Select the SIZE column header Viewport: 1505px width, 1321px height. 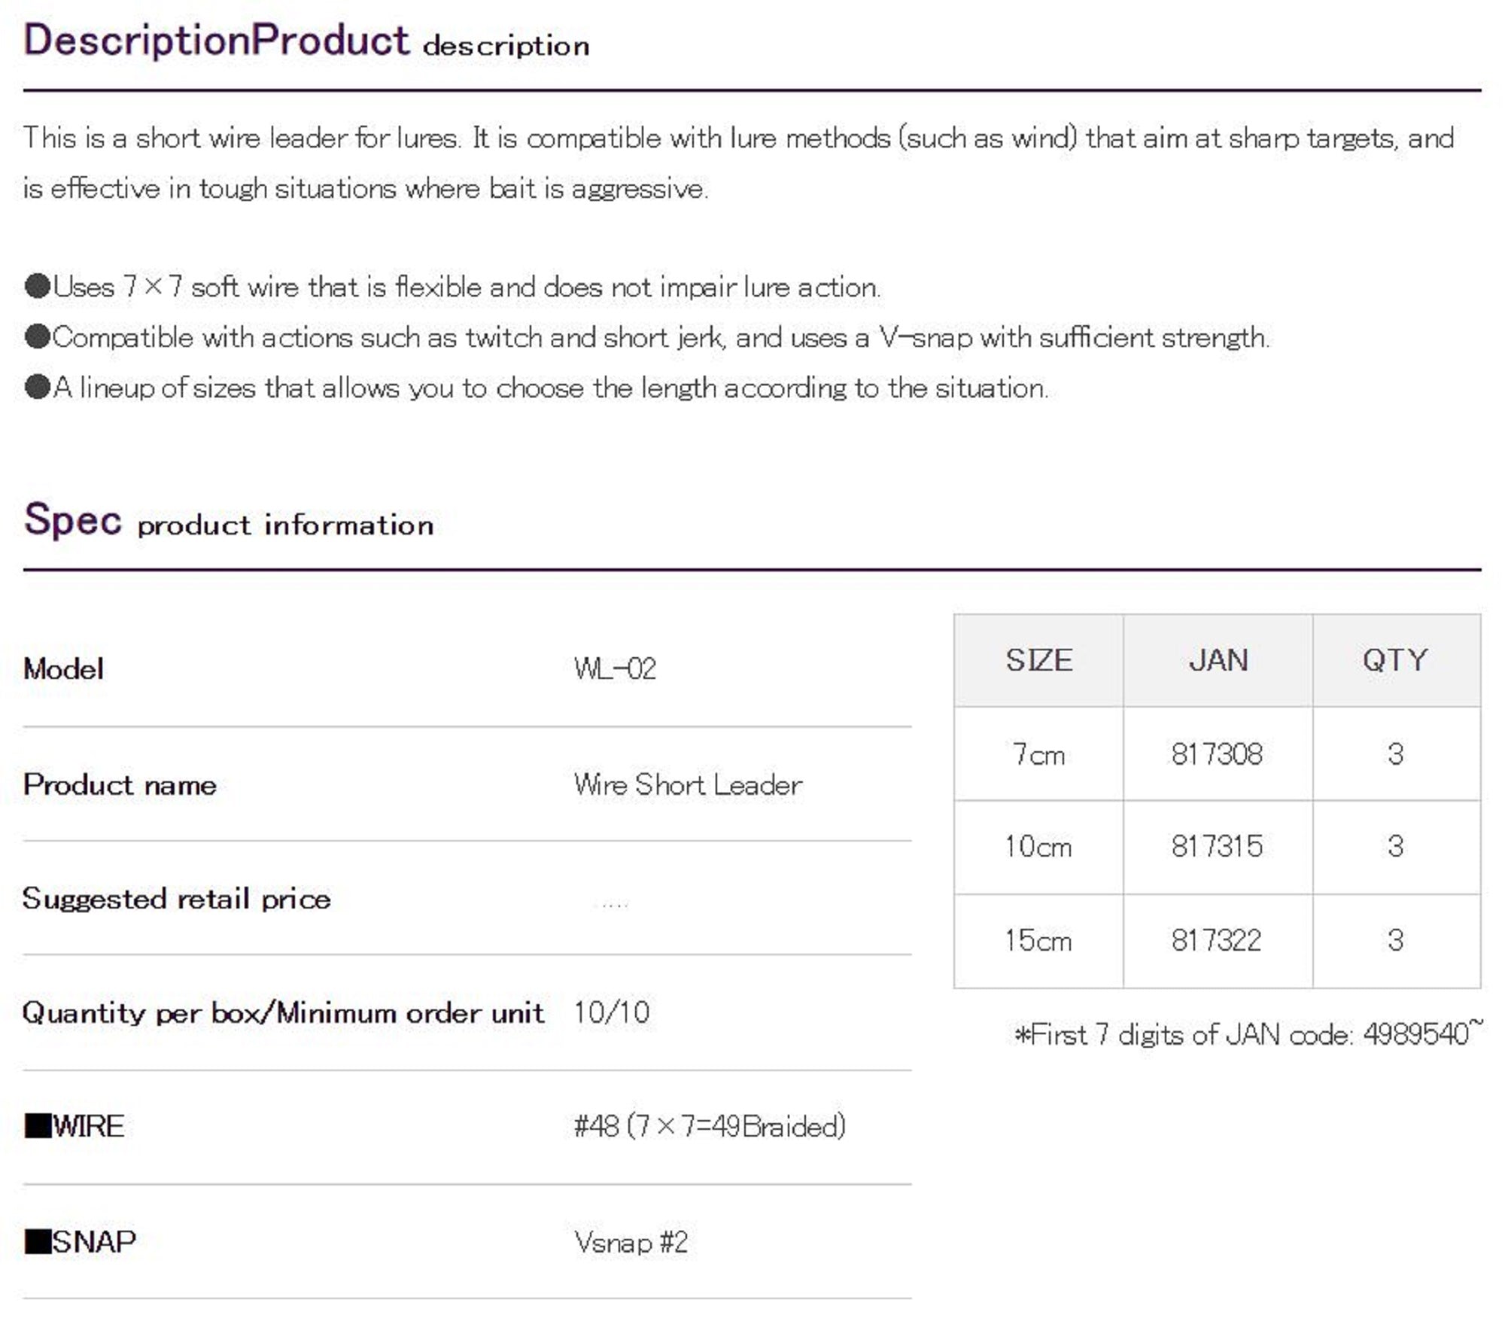[1038, 661]
